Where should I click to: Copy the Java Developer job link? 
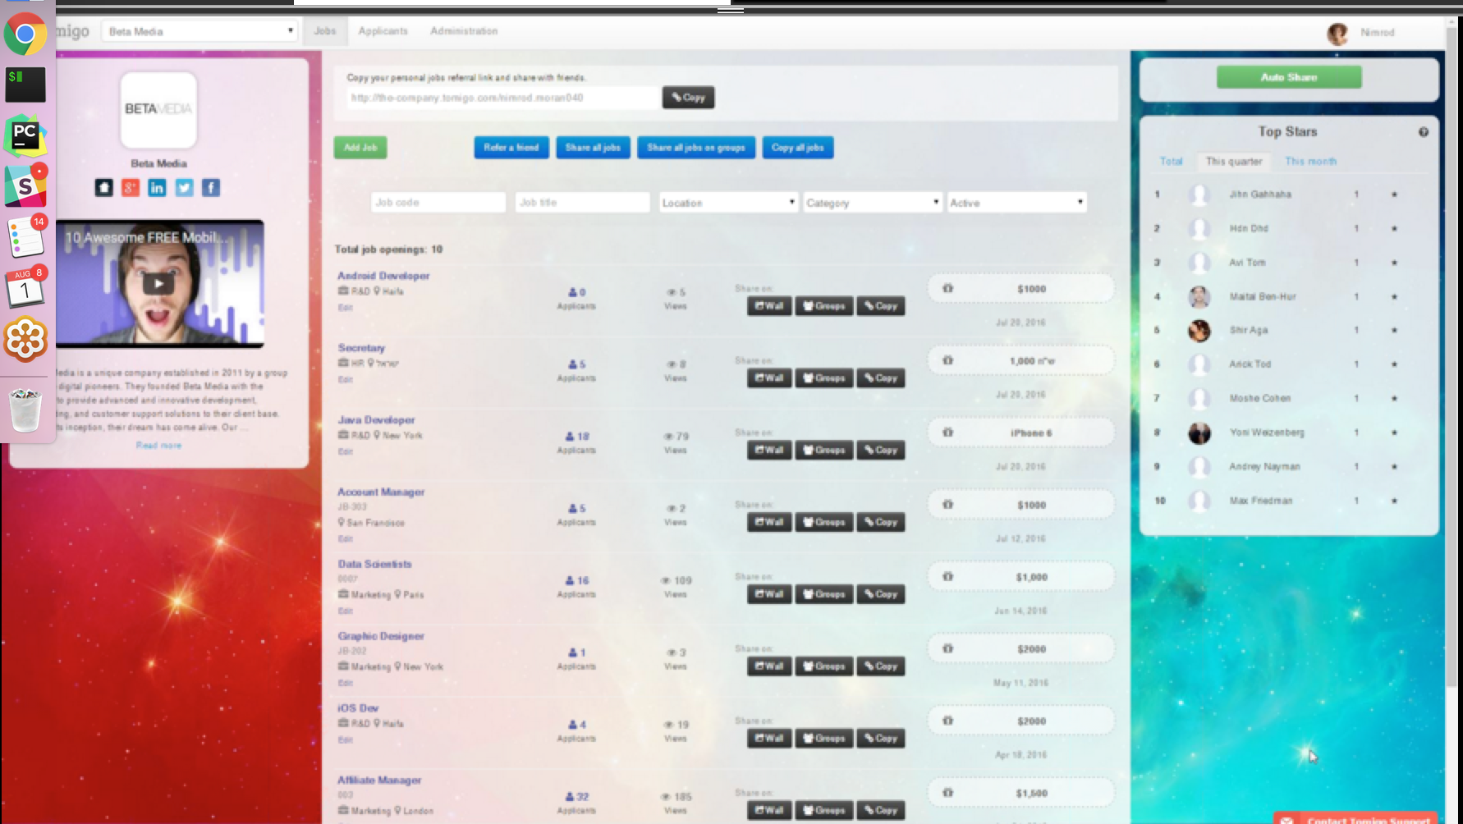click(x=880, y=451)
